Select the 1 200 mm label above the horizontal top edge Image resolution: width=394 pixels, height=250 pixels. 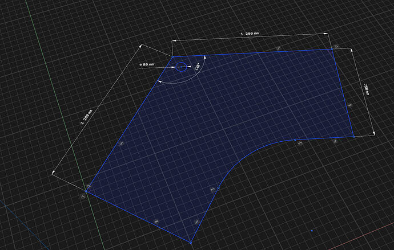pos(250,34)
